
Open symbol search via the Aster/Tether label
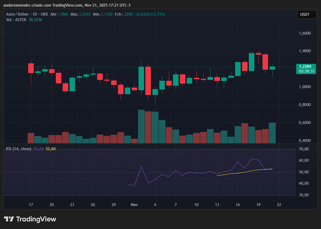pyautogui.click(x=17, y=14)
